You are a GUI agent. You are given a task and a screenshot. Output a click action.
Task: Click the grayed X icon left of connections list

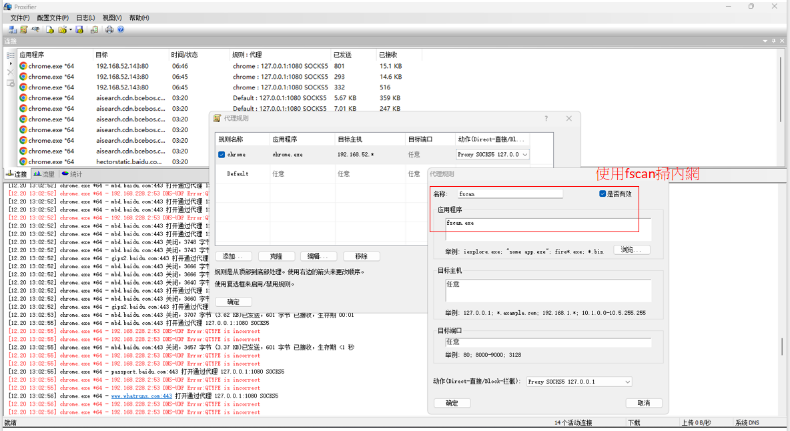coord(11,73)
